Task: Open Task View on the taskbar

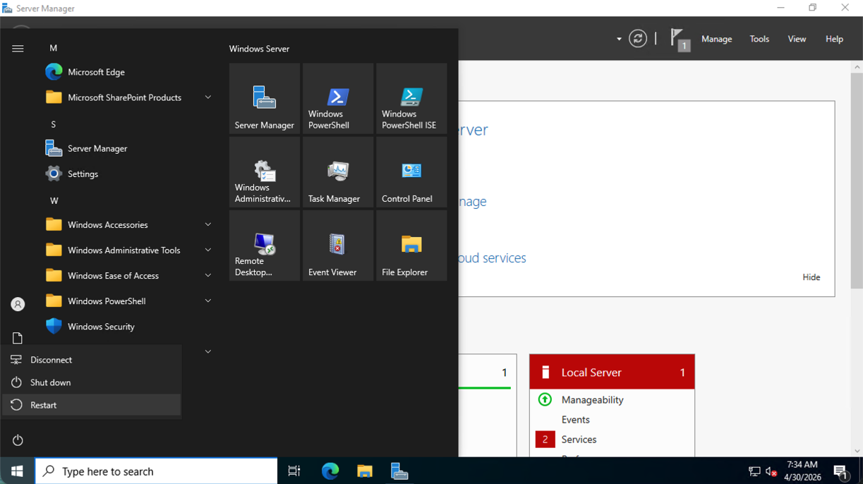Action: click(294, 471)
